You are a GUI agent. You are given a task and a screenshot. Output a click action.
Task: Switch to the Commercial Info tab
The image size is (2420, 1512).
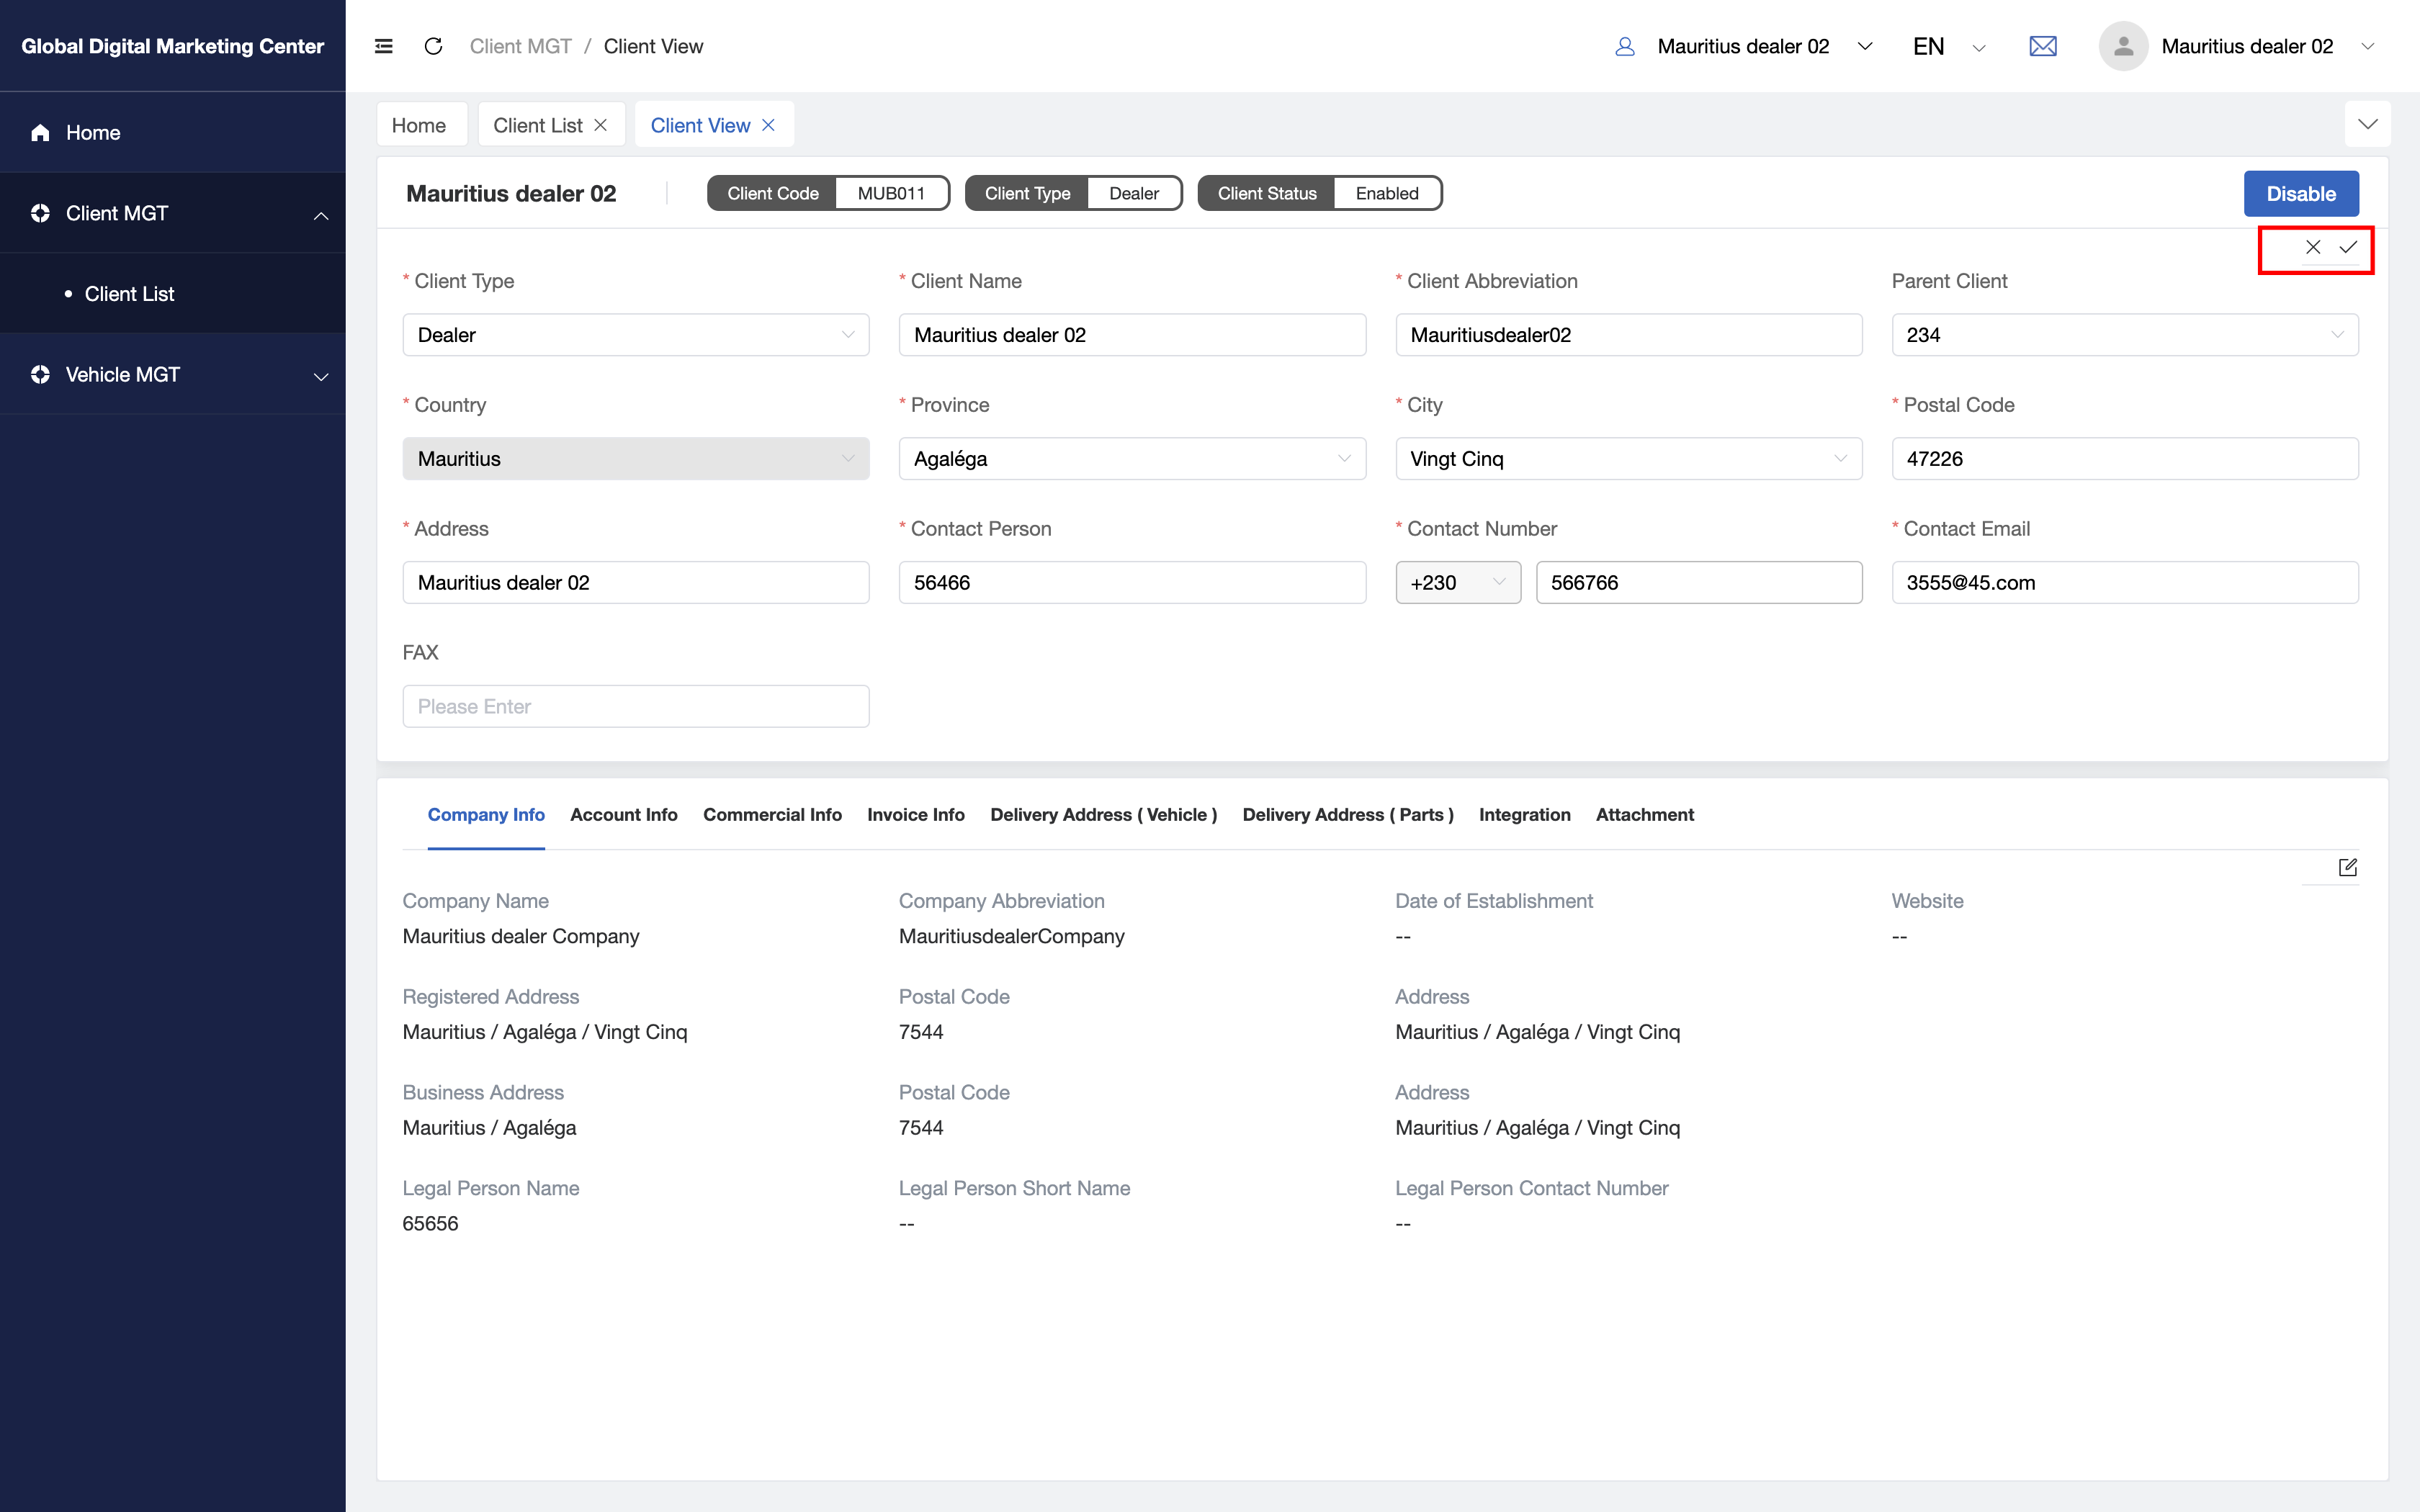point(772,815)
